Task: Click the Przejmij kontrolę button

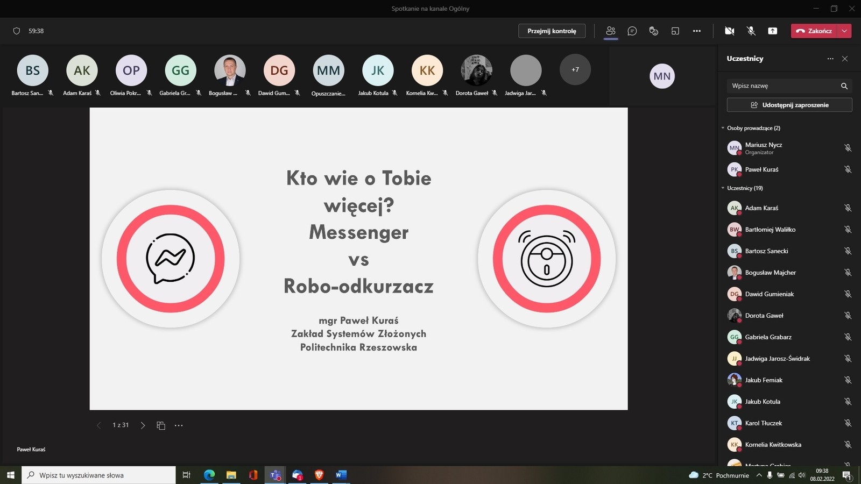Action: click(552, 31)
